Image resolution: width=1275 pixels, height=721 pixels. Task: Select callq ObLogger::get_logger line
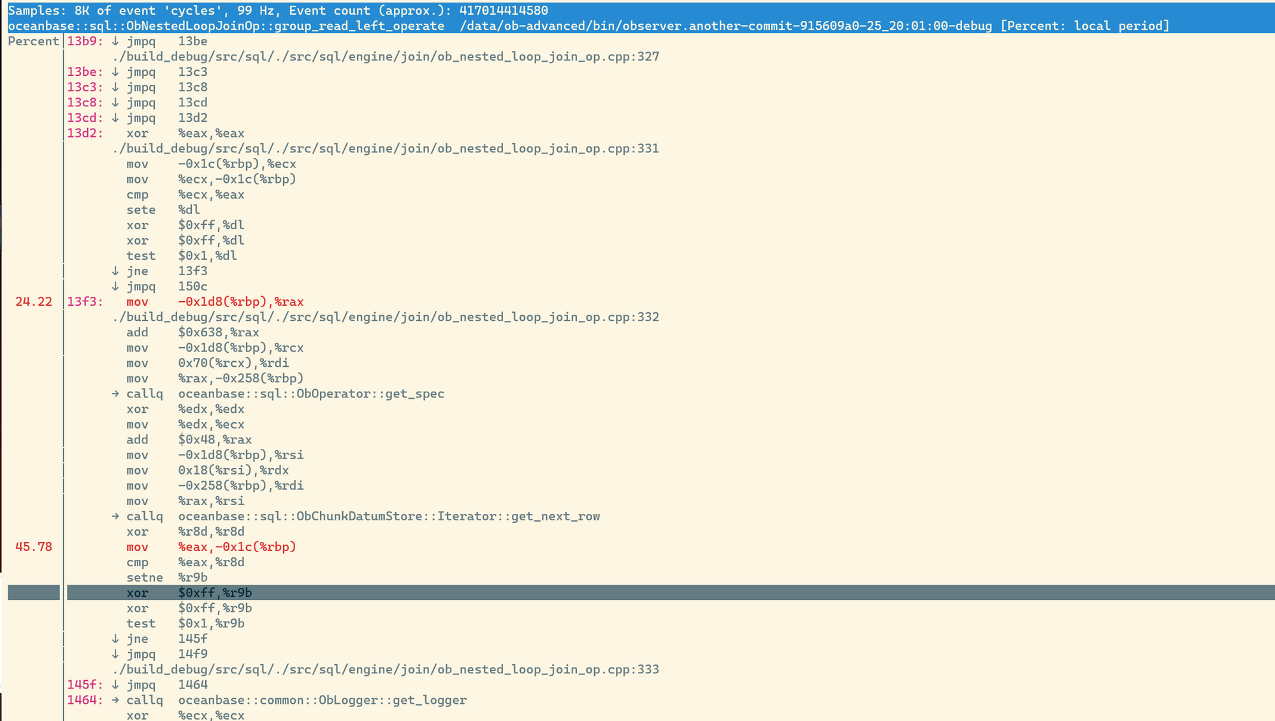pos(266,699)
